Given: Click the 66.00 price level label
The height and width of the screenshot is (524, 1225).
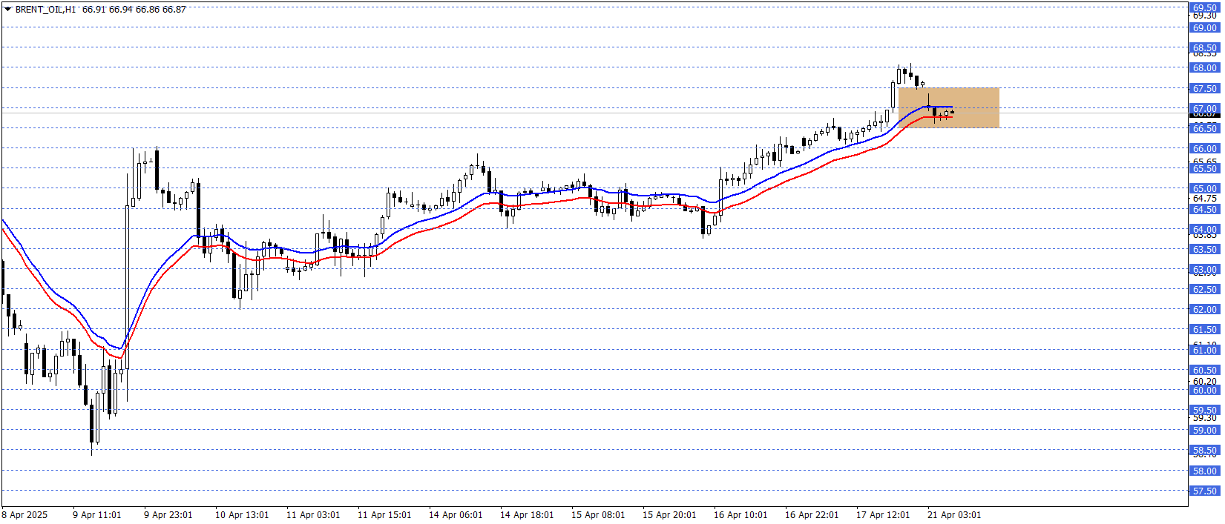Looking at the screenshot, I should (x=1205, y=148).
